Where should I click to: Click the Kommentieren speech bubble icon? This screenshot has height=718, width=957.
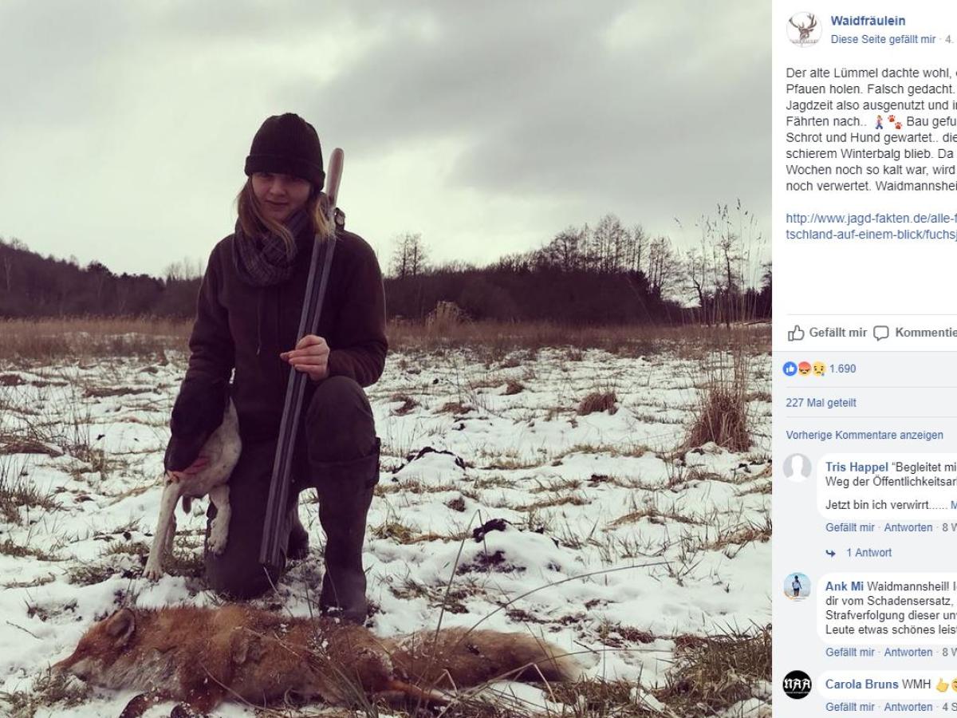point(880,333)
